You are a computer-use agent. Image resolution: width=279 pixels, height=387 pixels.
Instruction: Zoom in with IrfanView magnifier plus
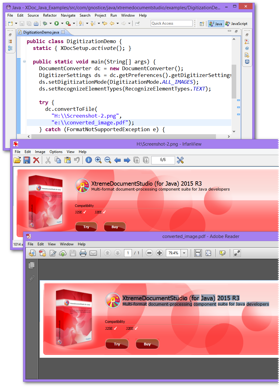pyautogui.click(x=98, y=160)
